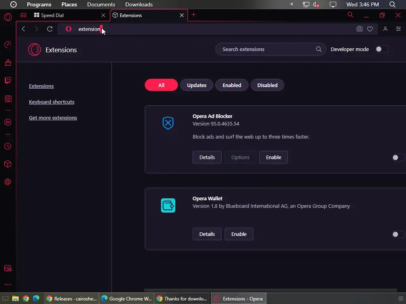
Task: Click the clock Wed 3:46 PM
Action: (362, 4)
